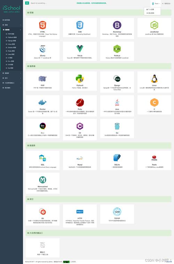The image size is (174, 264).
Task: Click the Redis card title text
Action: tap(154, 165)
